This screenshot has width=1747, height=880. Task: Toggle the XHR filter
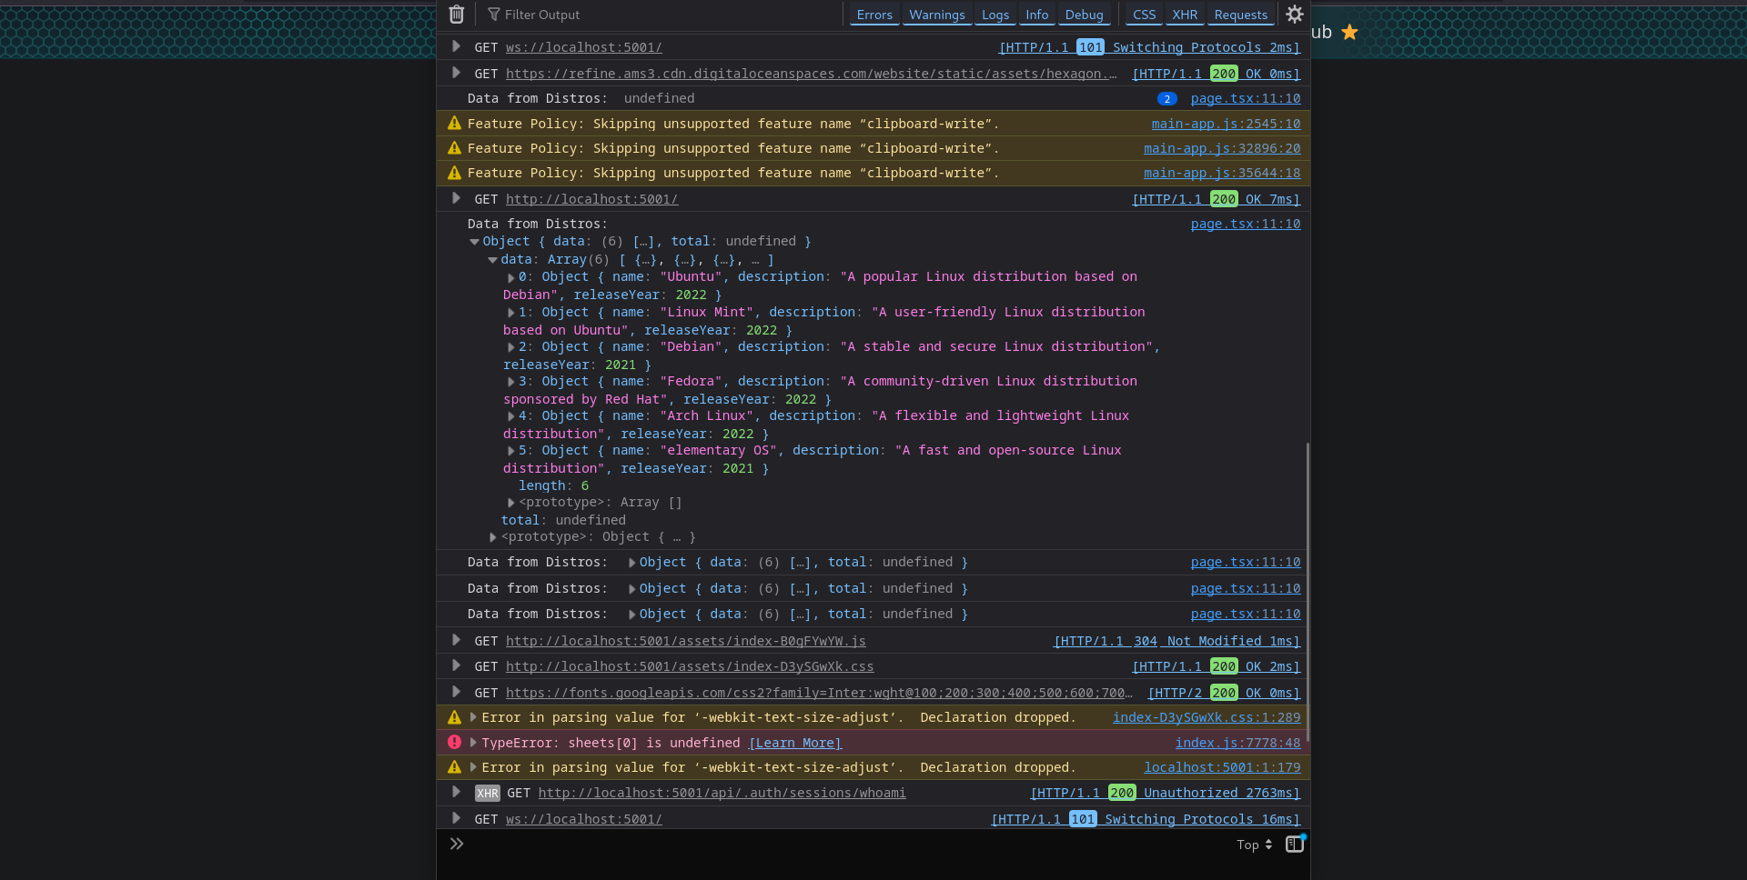click(x=1185, y=15)
